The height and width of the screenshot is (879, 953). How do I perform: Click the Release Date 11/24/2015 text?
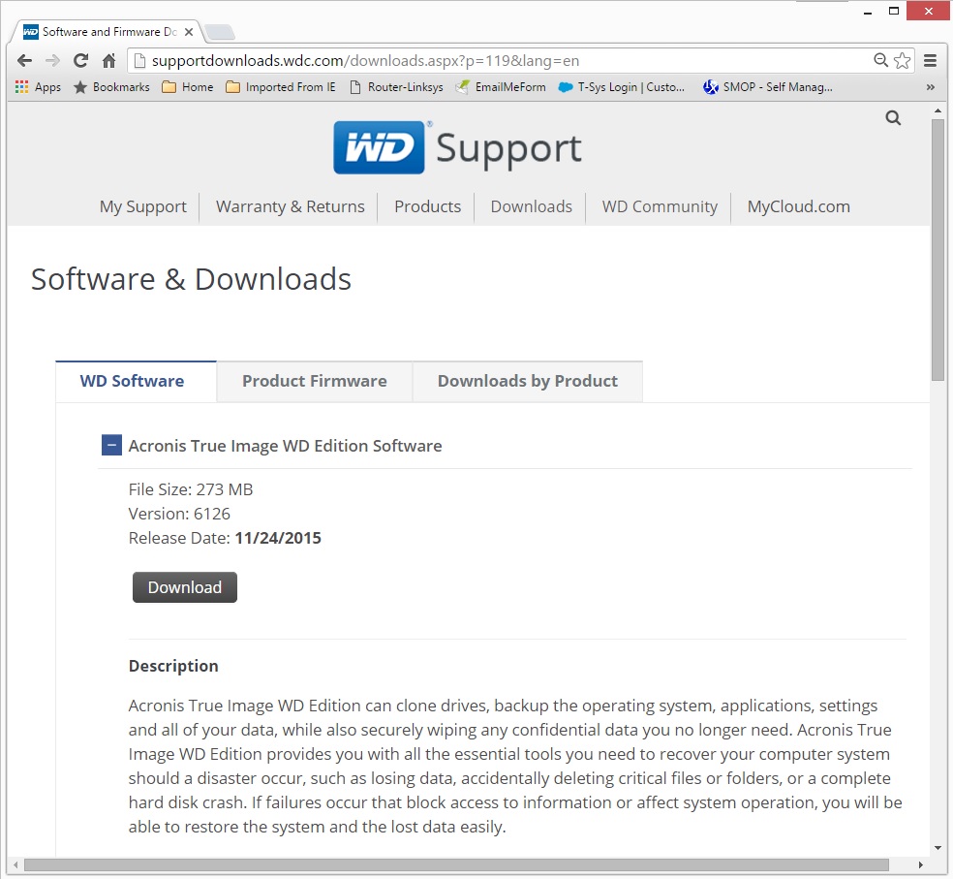coord(225,538)
